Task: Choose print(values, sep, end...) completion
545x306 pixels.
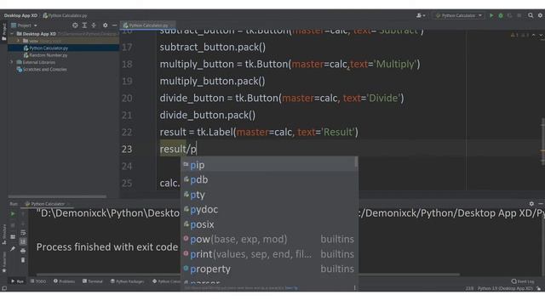Action: (268, 254)
